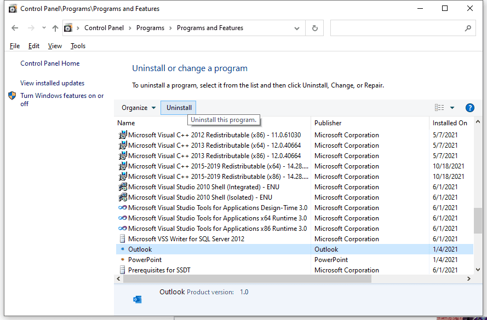Select the Prerequisites for SSDT entry name
487x320 pixels.
159,270
